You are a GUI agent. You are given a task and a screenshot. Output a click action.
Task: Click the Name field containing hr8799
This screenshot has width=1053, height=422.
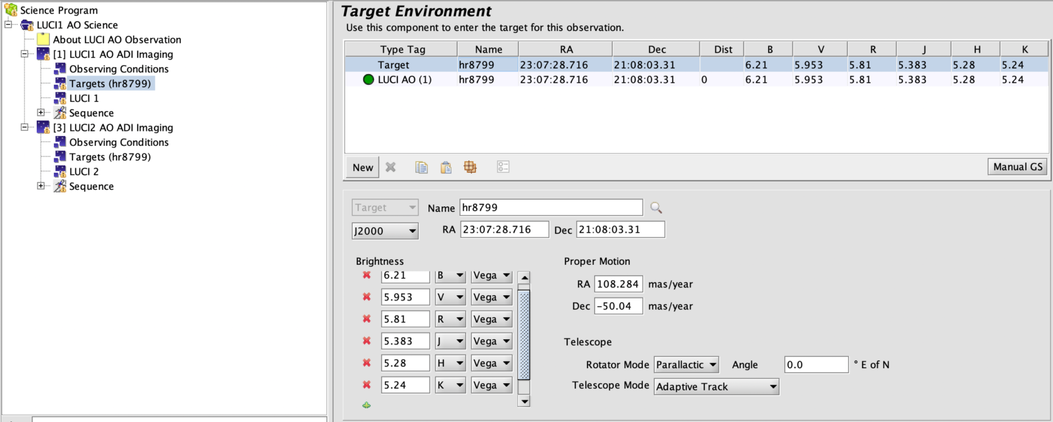coord(551,208)
